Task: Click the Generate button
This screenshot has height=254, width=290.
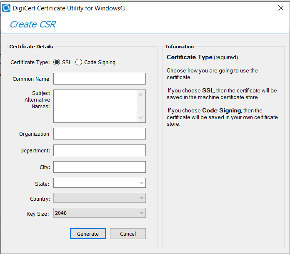Action: [x=87, y=234]
